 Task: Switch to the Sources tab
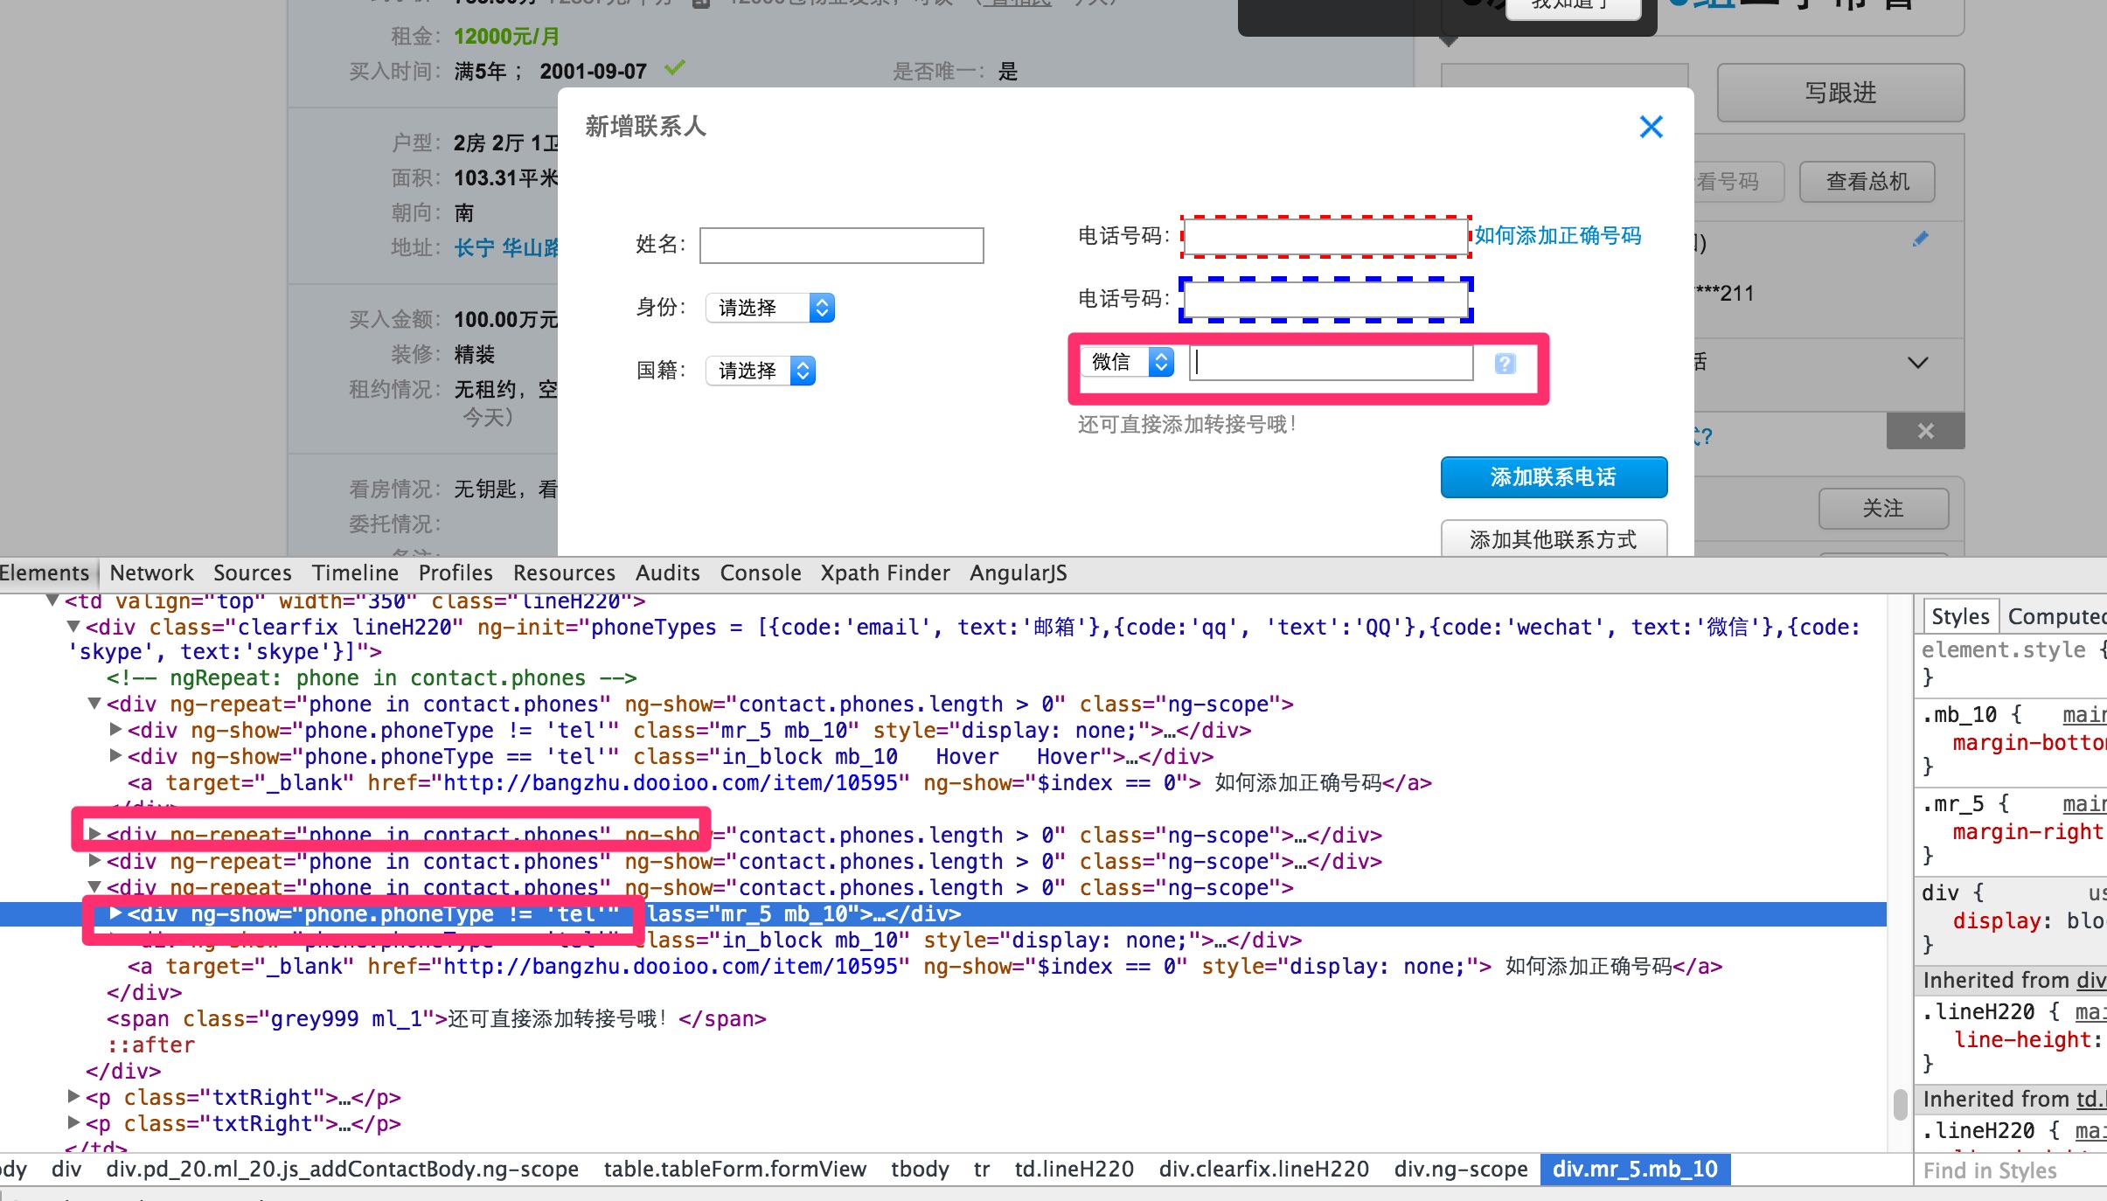[x=252, y=573]
